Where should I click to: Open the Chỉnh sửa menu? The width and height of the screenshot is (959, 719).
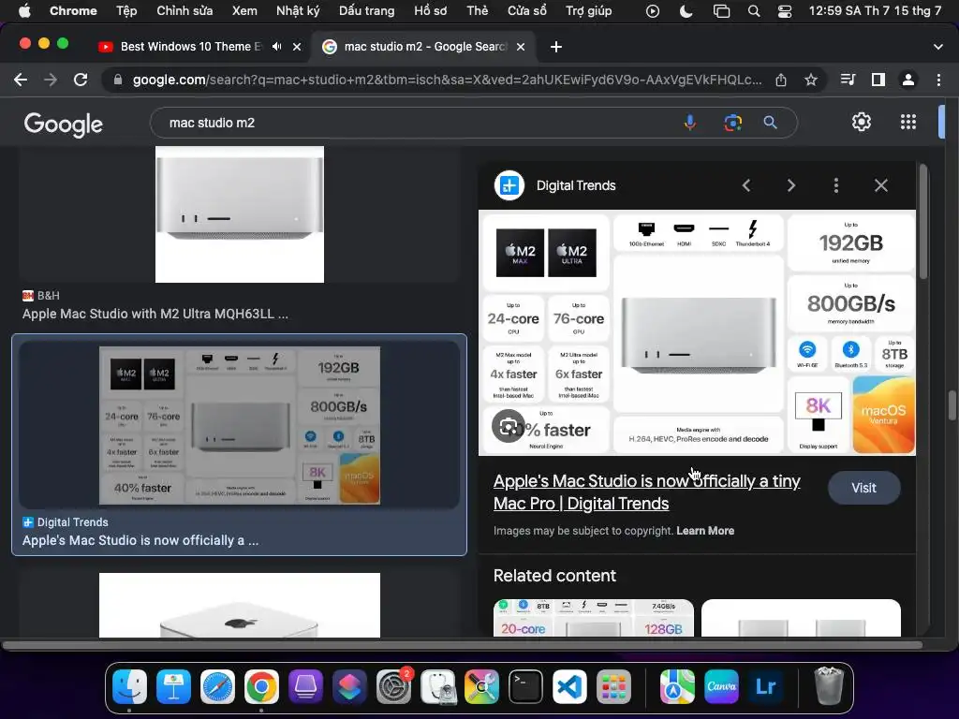tap(184, 11)
